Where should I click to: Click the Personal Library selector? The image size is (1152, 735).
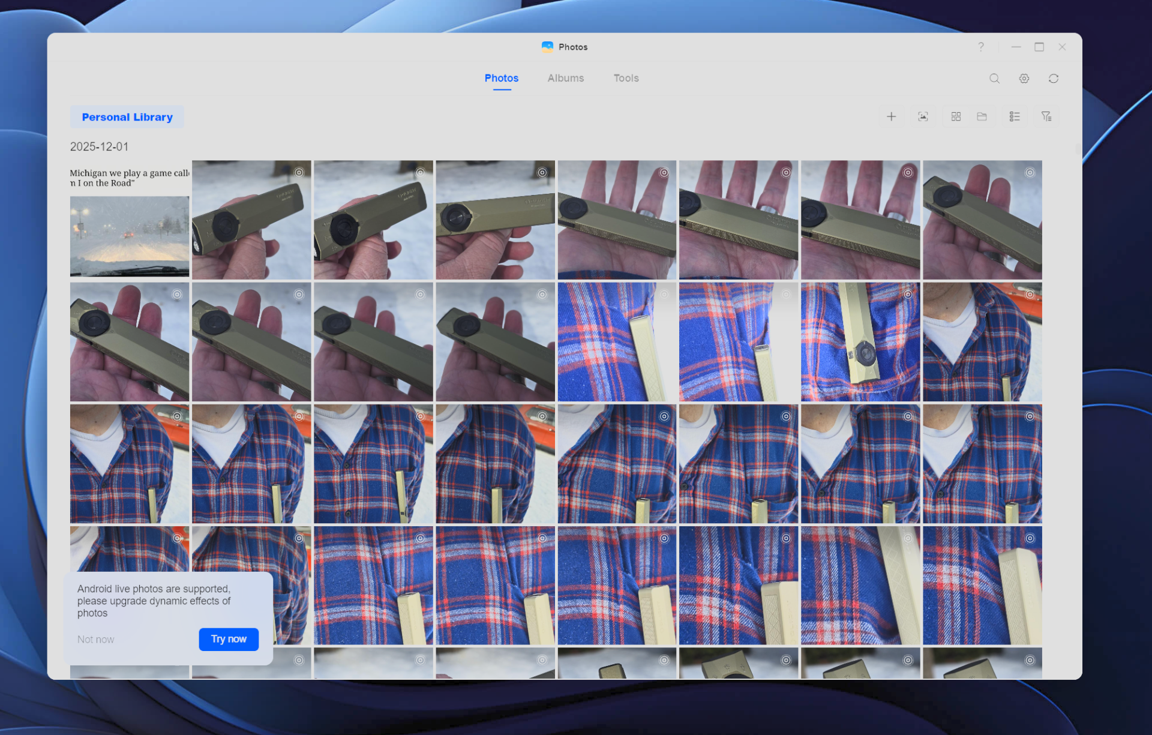pos(127,117)
